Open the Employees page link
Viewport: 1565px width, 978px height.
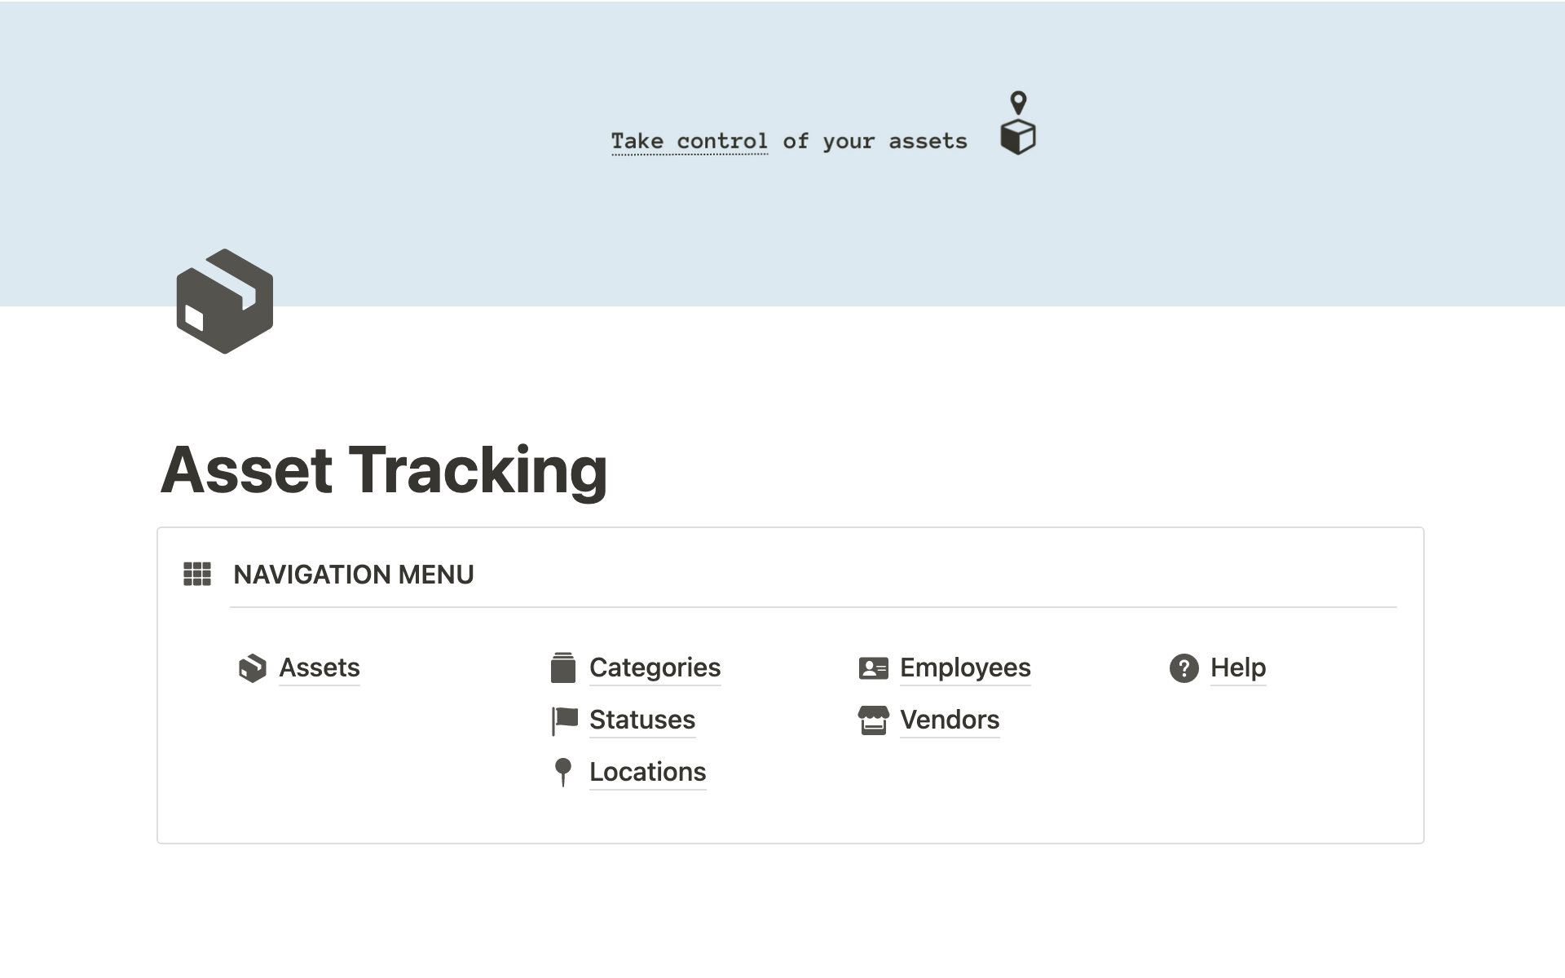pos(965,667)
